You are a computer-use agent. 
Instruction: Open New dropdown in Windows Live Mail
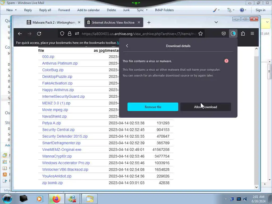[11, 10]
